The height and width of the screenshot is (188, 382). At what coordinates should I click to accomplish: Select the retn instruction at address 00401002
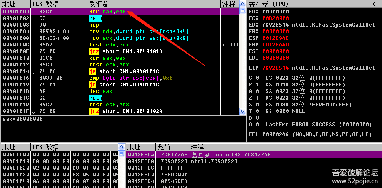pyautogui.click(x=95, y=18)
